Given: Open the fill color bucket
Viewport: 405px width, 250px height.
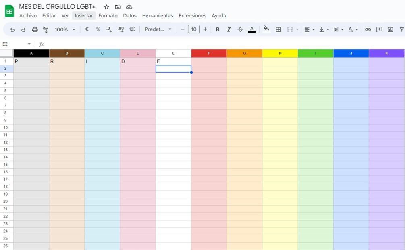Looking at the screenshot, I should point(266,29).
